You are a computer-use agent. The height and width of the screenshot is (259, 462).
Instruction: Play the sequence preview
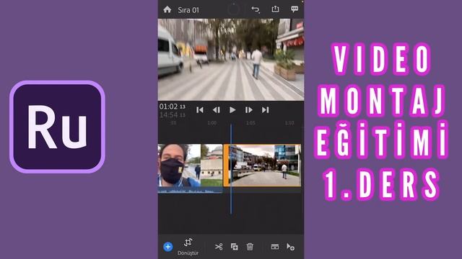tap(232, 110)
